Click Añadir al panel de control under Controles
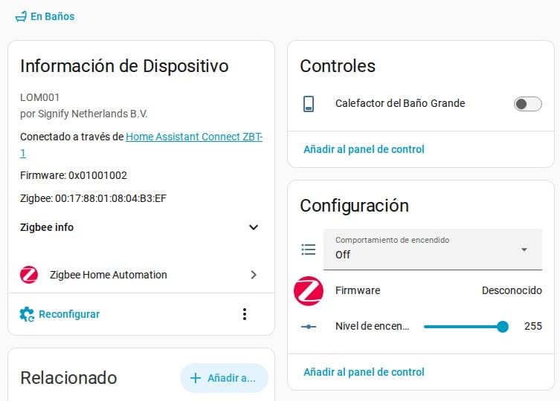Image resolution: width=560 pixels, height=401 pixels. coord(364,149)
